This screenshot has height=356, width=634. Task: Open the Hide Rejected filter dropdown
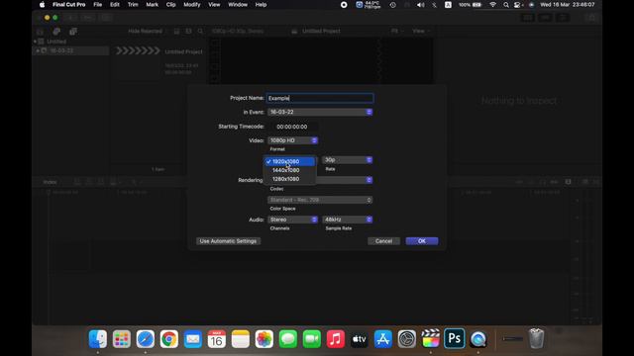pos(147,31)
